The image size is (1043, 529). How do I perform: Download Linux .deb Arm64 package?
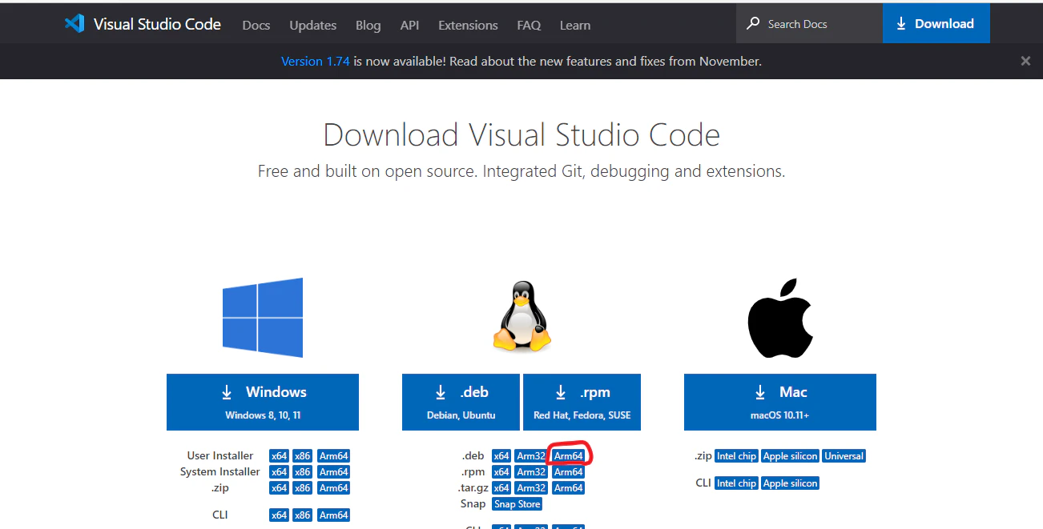click(569, 456)
